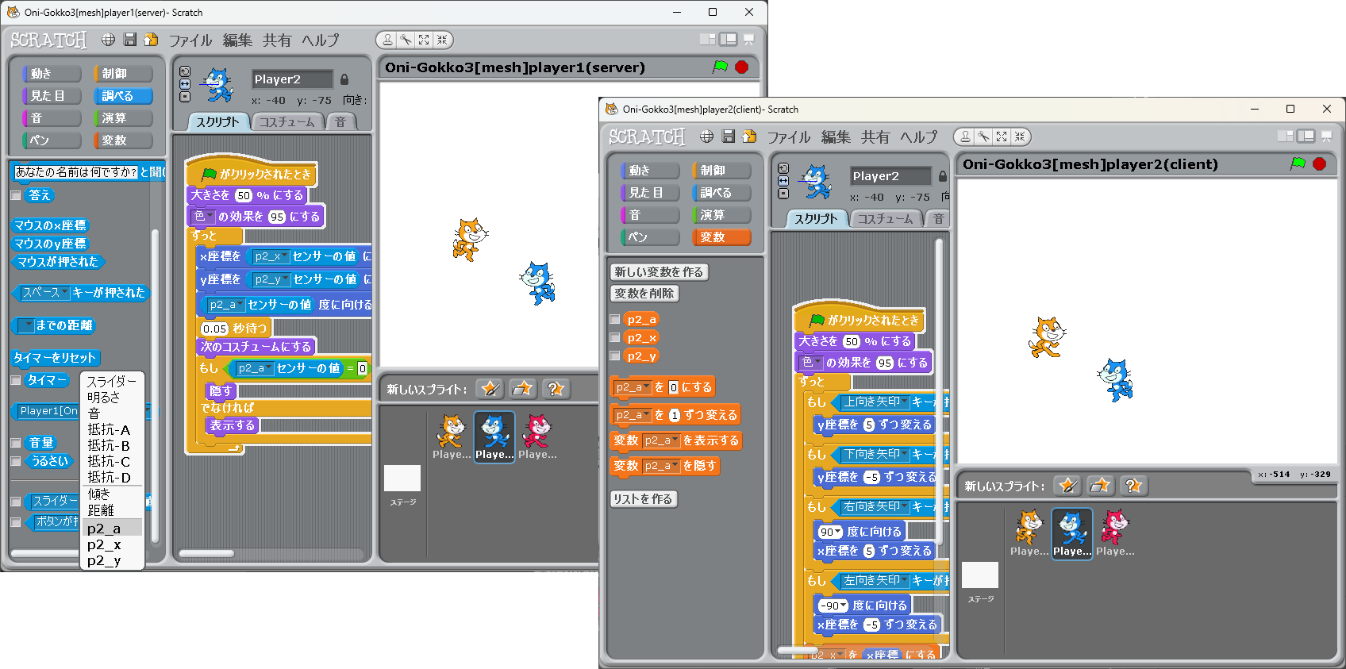Click the save floppy icon in client window

(729, 136)
